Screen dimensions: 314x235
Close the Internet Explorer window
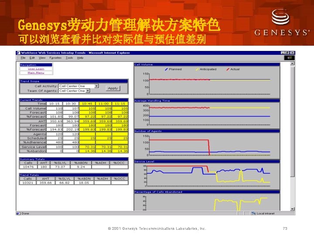tap(292, 53)
